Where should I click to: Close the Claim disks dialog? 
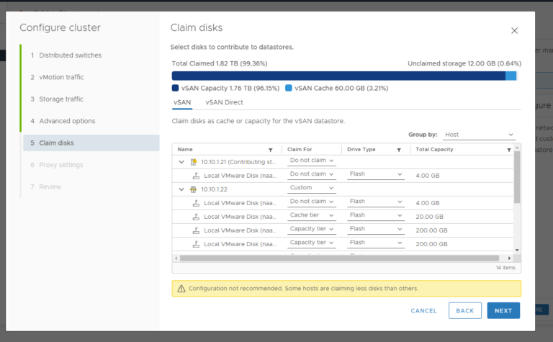(x=514, y=31)
